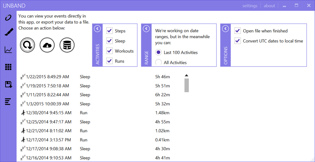Click the circular refresh events button
This screenshot has height=162, width=315.
(x=27, y=45)
